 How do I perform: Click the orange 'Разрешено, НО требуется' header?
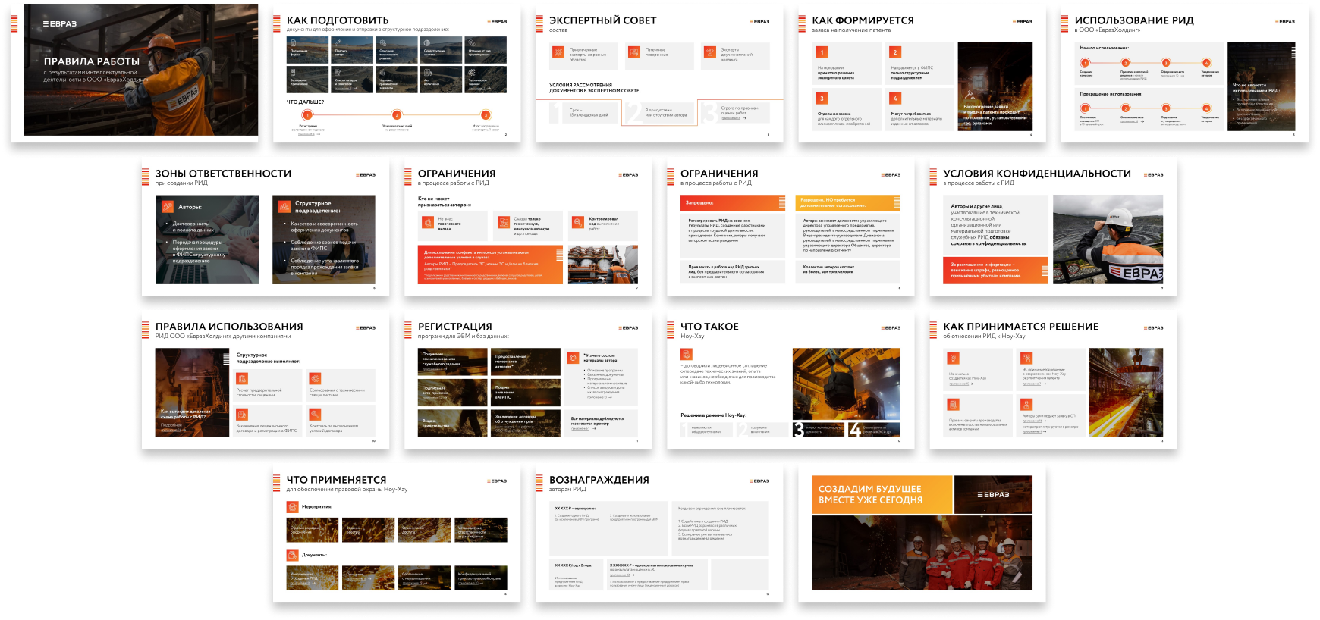coord(847,202)
